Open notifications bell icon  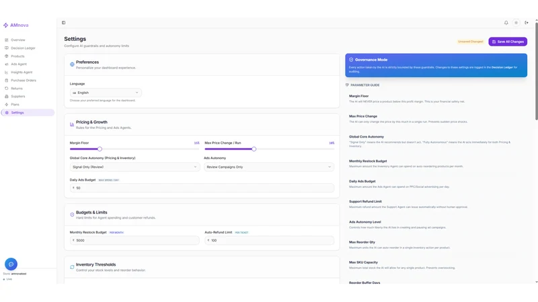pos(506,23)
